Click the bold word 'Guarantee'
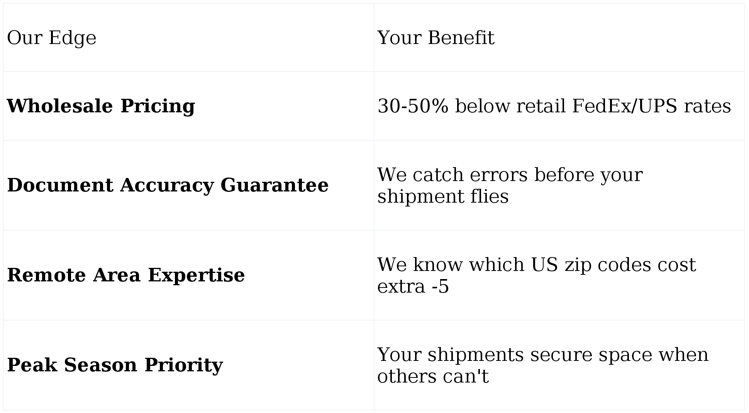The image size is (749, 413). click(x=275, y=185)
